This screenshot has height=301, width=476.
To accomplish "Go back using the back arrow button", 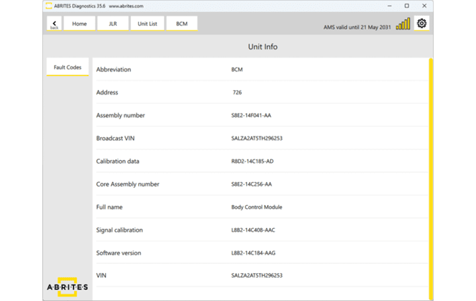I will click(54, 24).
